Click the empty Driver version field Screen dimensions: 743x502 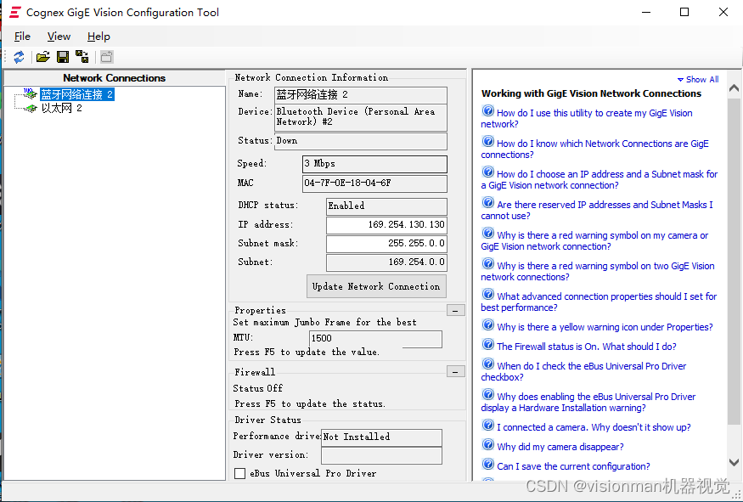click(381, 455)
